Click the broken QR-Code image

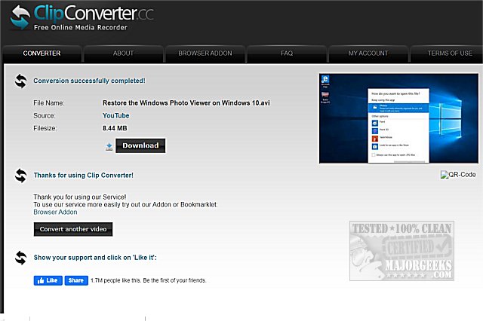pyautogui.click(x=458, y=175)
